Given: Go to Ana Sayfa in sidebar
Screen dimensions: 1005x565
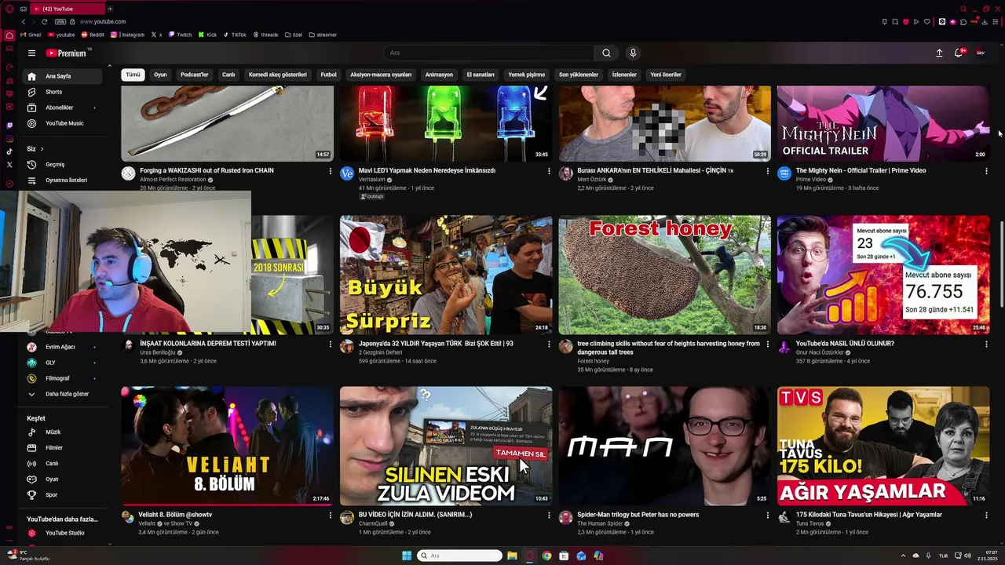Looking at the screenshot, I should (61, 76).
